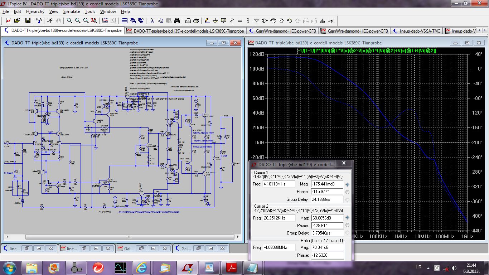Image resolution: width=489 pixels, height=275 pixels.
Task: Click the Copy icon in toolbar
Action: tap(160, 20)
